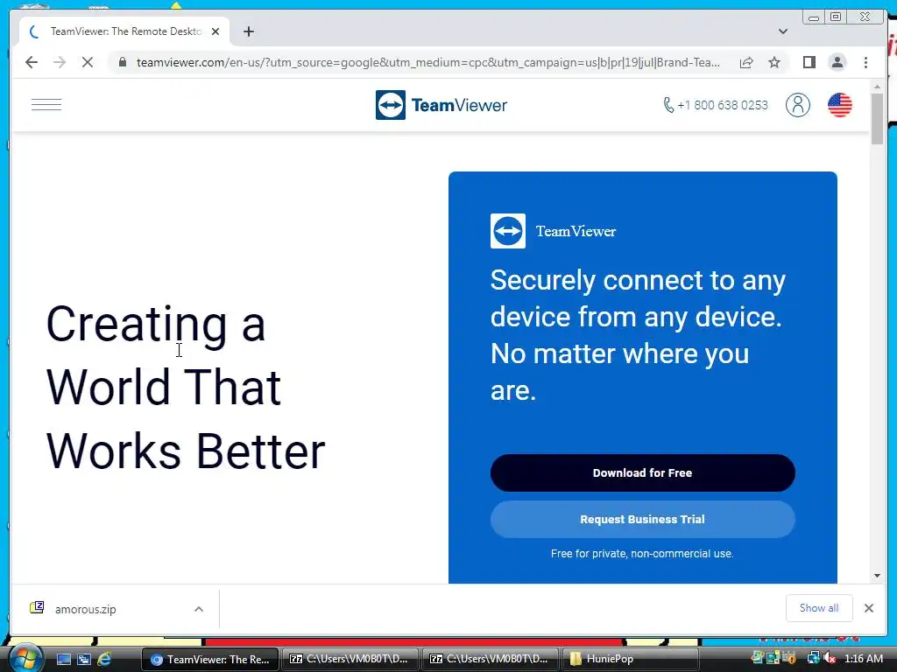
Task: Open the user account icon in the header
Action: click(797, 105)
